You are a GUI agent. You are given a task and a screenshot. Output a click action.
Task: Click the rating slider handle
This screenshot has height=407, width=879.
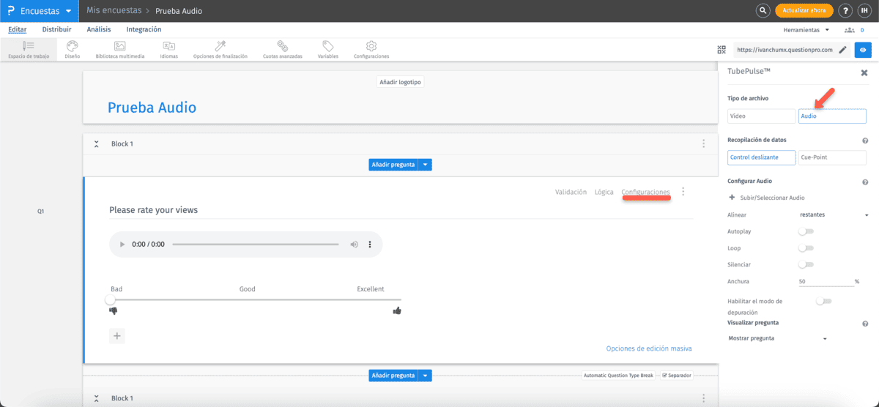110,299
